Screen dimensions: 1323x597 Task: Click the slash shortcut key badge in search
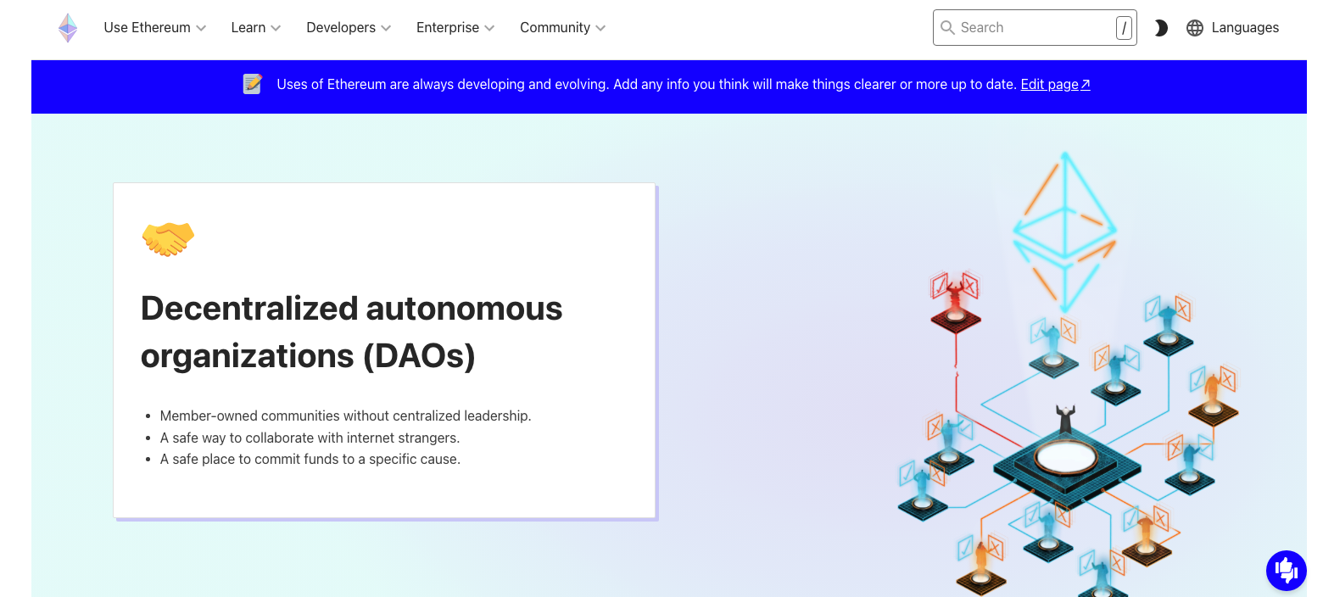tap(1125, 28)
